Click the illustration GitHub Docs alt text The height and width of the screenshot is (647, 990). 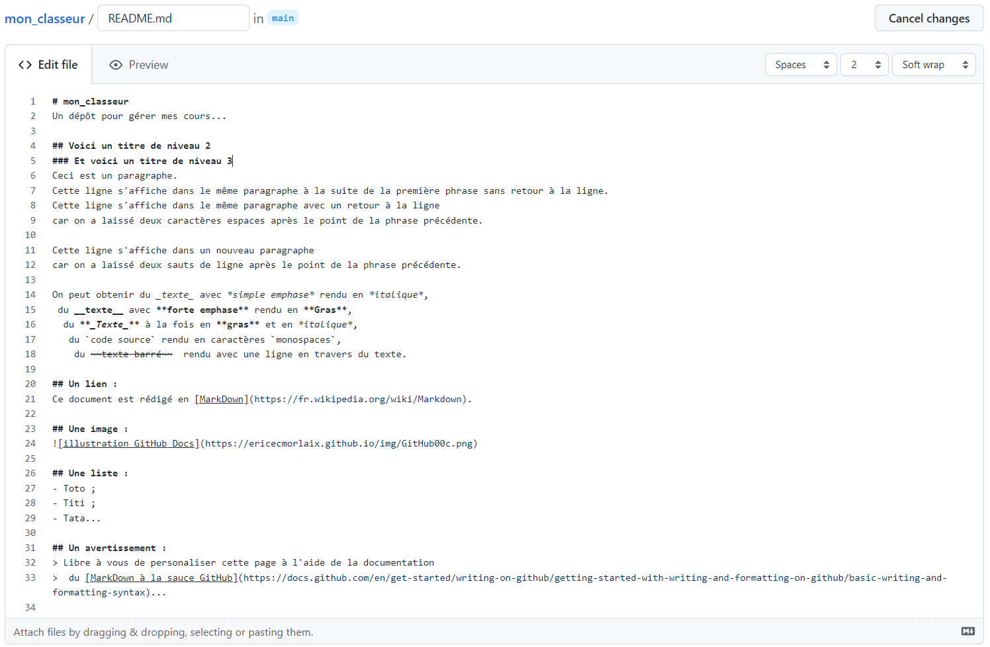pos(128,443)
